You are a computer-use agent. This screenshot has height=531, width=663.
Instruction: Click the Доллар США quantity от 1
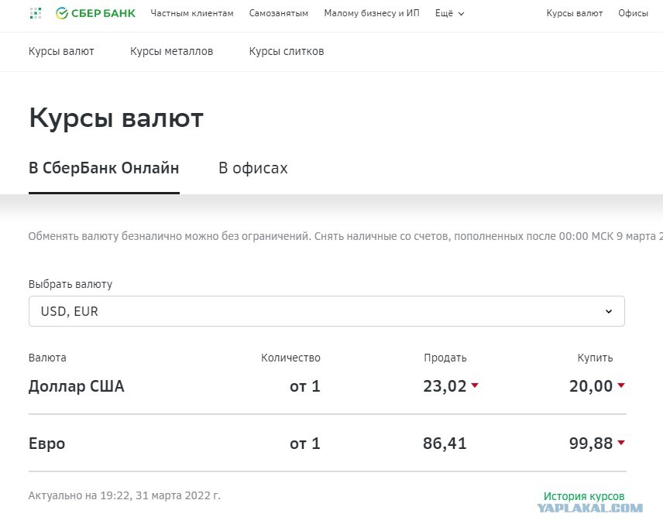pos(305,386)
